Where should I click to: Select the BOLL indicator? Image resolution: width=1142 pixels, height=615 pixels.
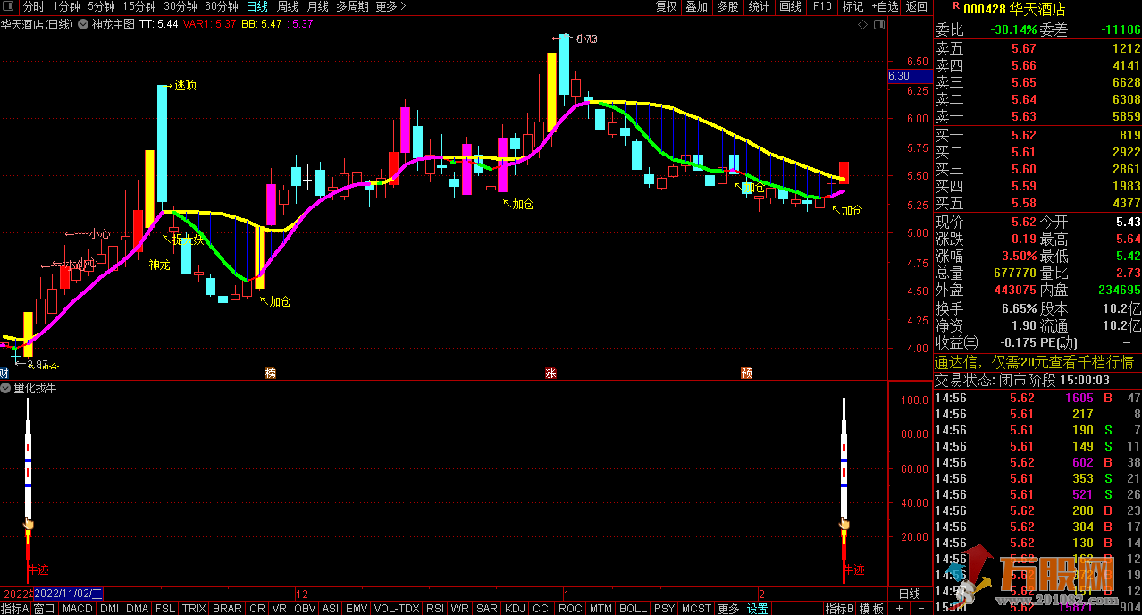point(633,609)
